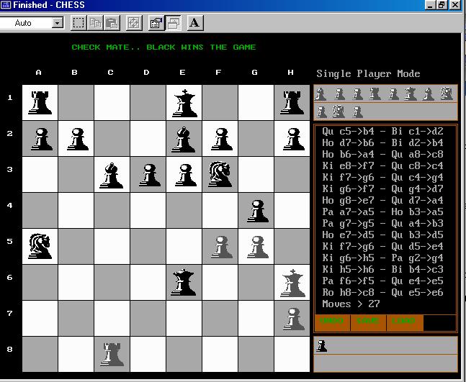
Task: Click move entry 'Ho g8->e7 - Qu d7->a4'
Action: (382, 200)
